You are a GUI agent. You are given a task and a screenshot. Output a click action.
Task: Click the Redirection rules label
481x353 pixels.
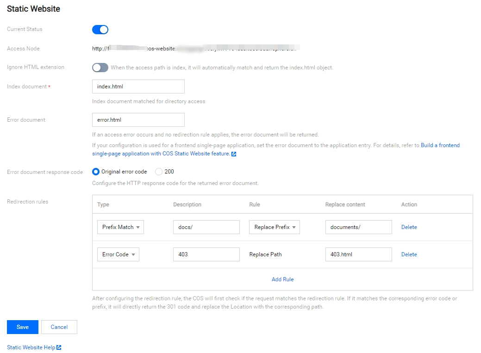click(x=28, y=202)
